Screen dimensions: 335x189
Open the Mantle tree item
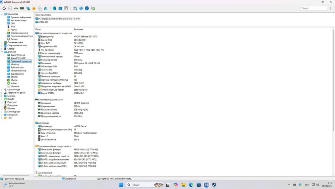pyautogui.click(x=14, y=80)
